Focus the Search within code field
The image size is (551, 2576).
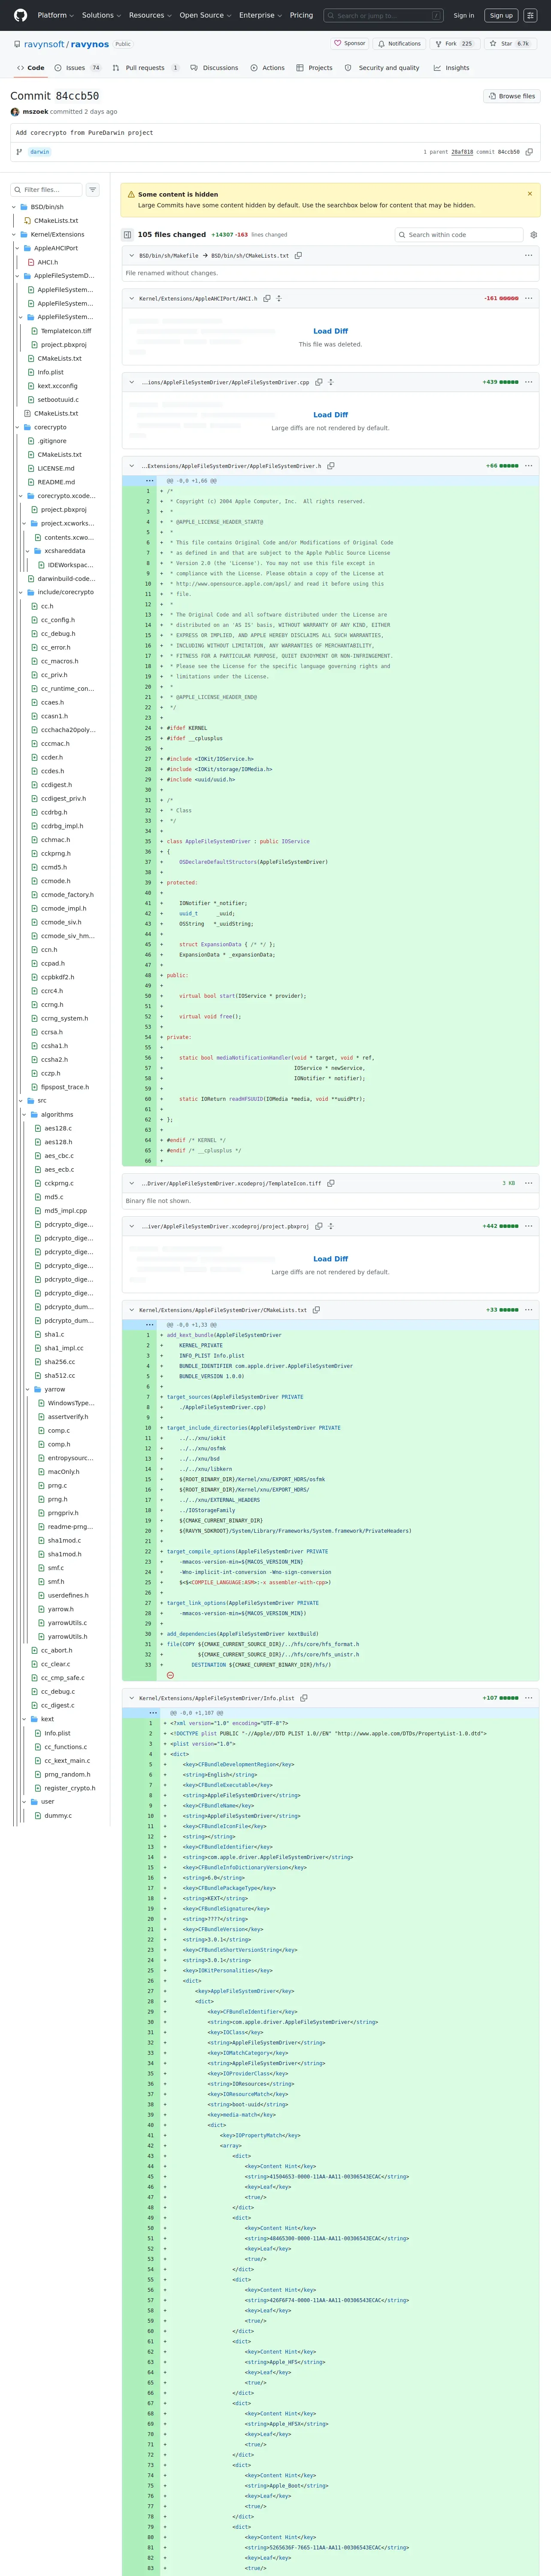pyautogui.click(x=459, y=235)
